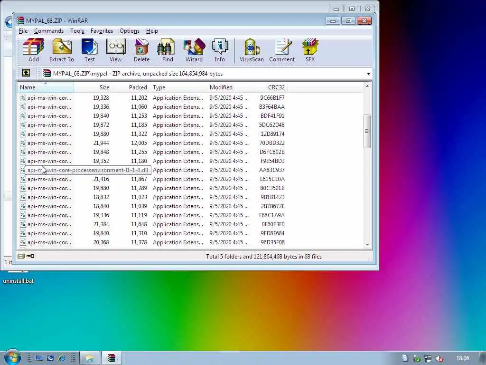
Task: Select the file with CRC32 BDF41F91
Action: coord(152,116)
